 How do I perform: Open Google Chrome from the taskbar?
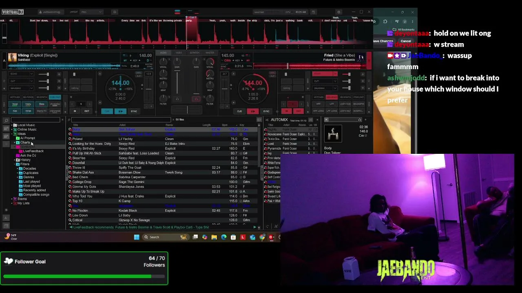point(262,237)
